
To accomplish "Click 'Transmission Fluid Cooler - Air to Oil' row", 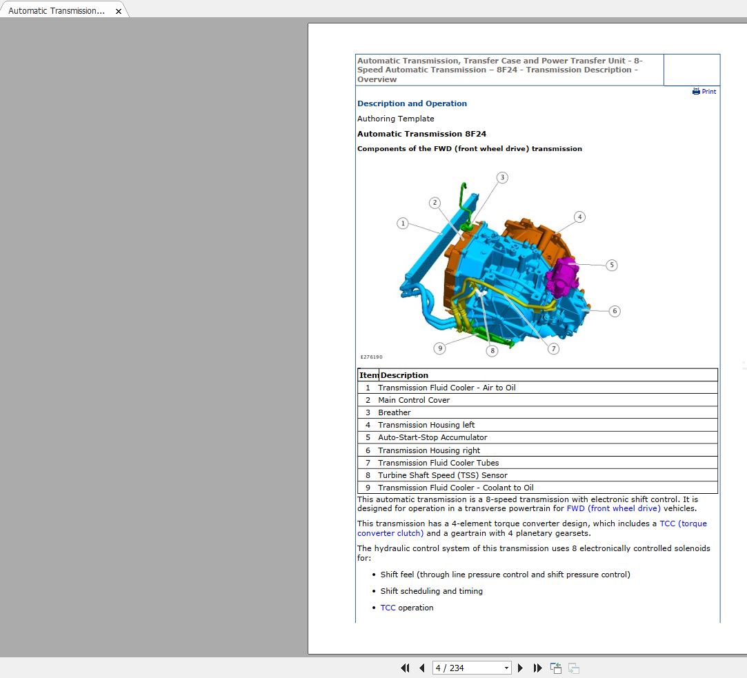I will point(537,388).
